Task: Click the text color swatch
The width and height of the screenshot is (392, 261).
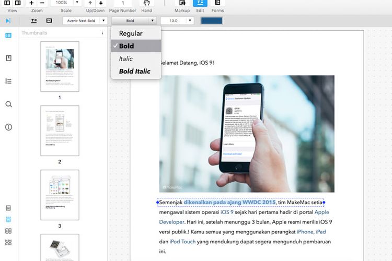Action: (x=212, y=21)
